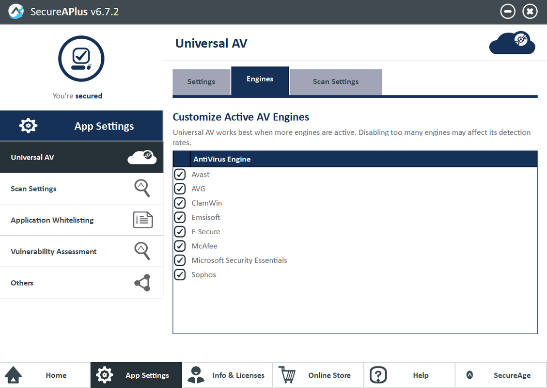Open Scan Settings from the sidebar
The width and height of the screenshot is (547, 388).
pyautogui.click(x=81, y=189)
